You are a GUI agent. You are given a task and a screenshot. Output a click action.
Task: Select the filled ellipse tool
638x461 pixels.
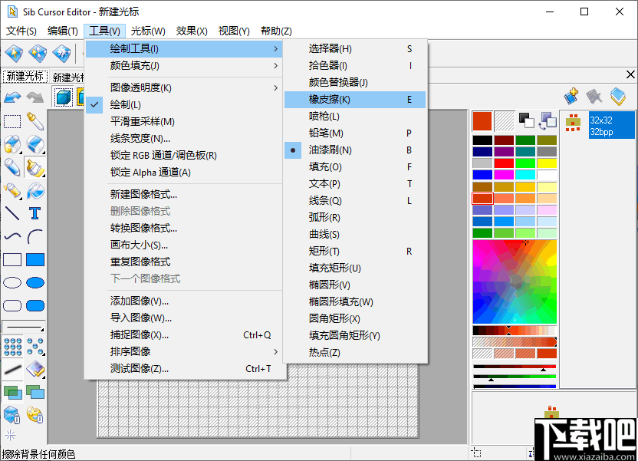click(34, 282)
